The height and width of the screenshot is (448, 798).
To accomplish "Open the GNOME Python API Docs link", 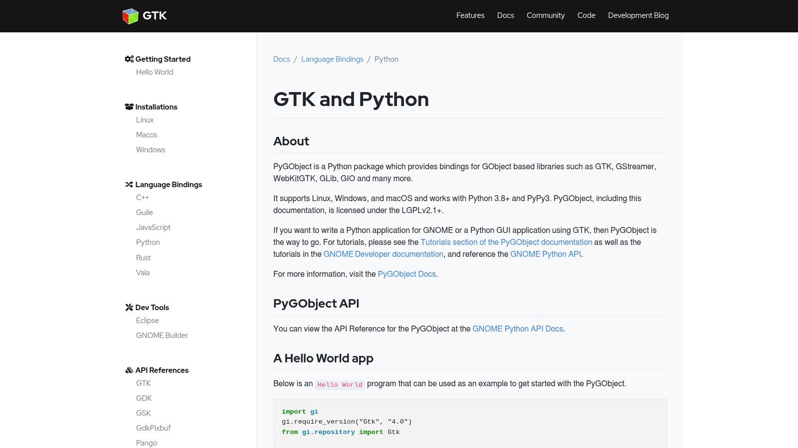I will (x=518, y=329).
